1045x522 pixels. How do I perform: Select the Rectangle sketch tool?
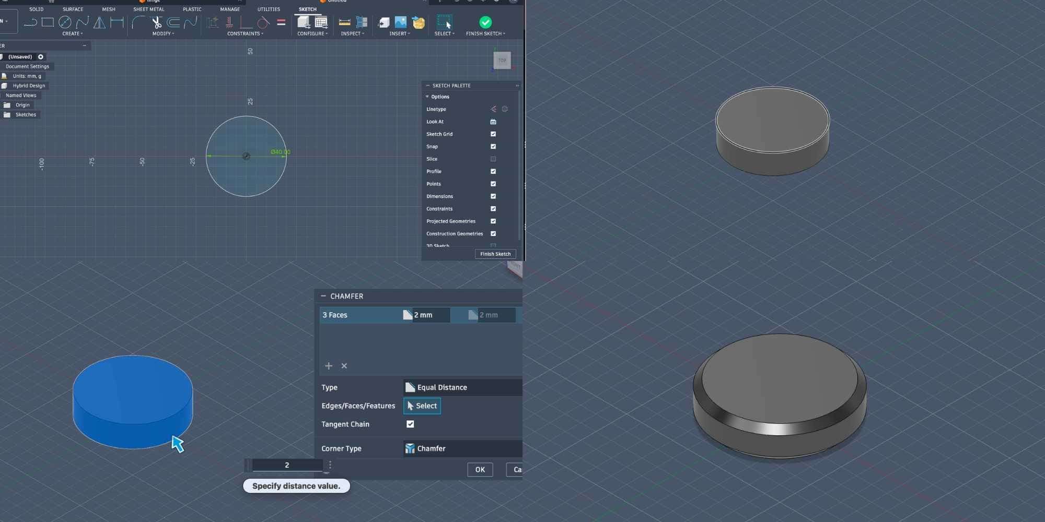pyautogui.click(x=48, y=22)
